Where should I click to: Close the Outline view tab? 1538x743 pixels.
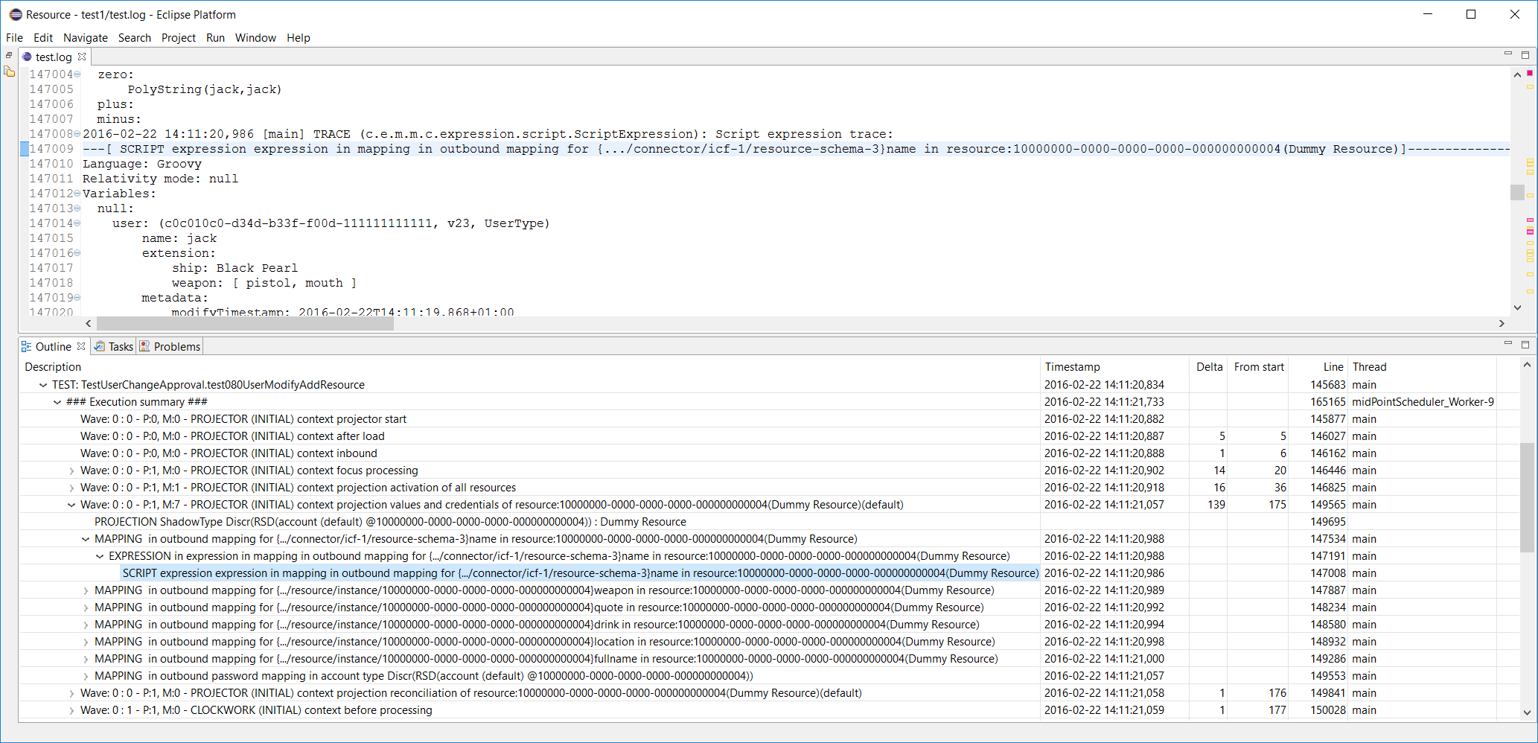81,346
